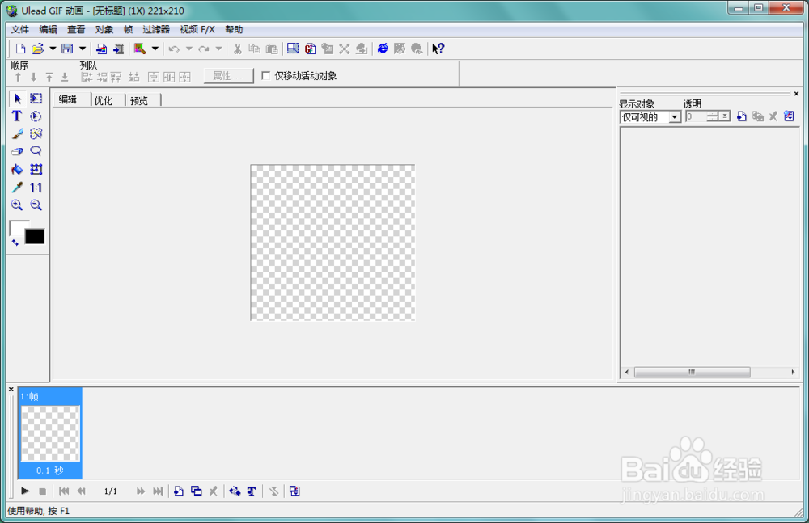Open the Add Image toolbar icon
The width and height of the screenshot is (809, 523).
101,49
